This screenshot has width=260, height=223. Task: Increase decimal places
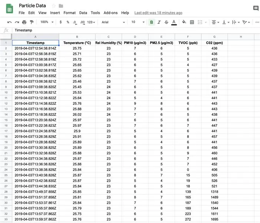point(82,22)
